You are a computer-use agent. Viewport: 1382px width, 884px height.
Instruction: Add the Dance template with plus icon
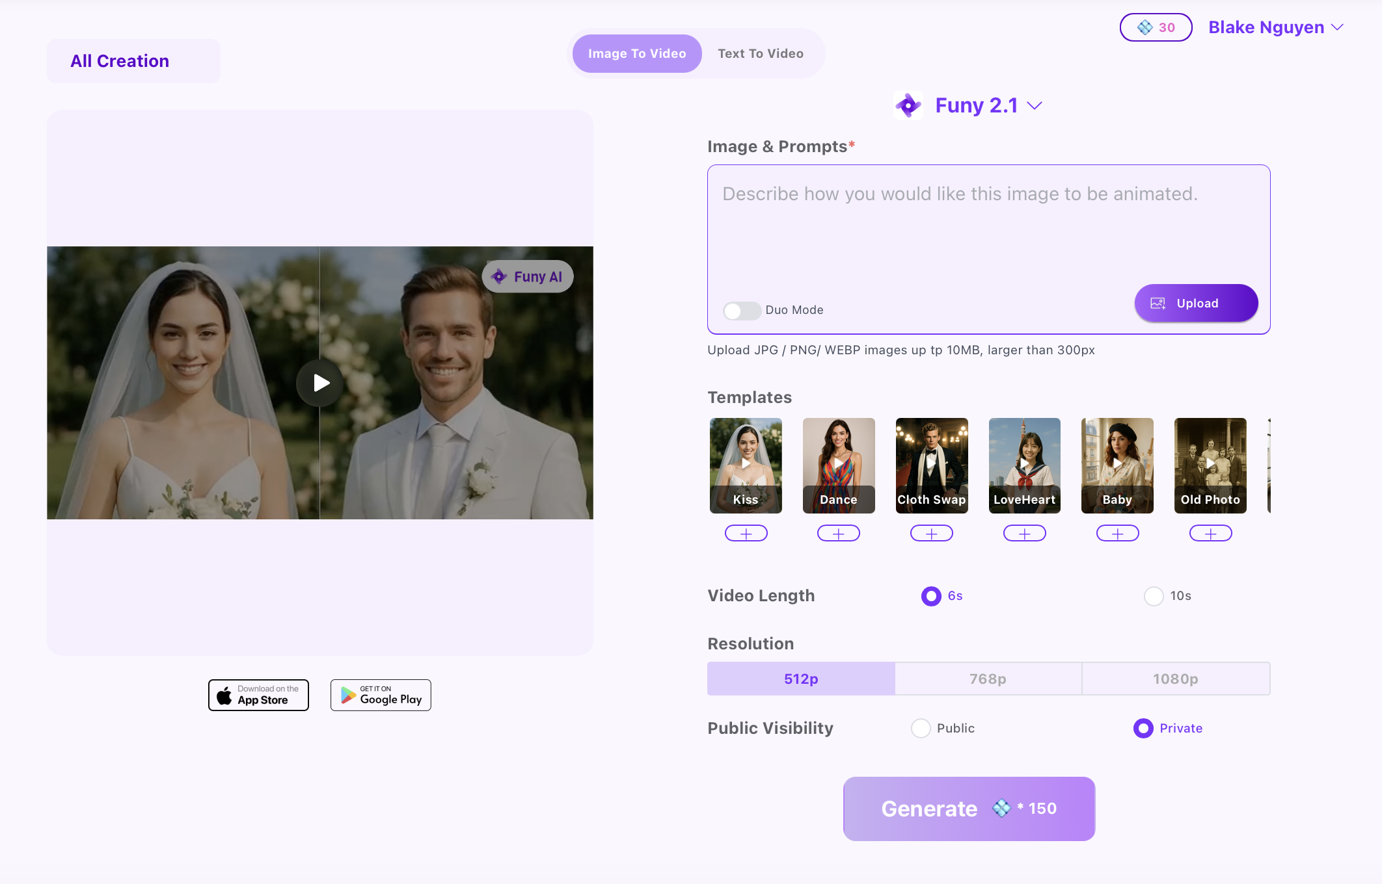pos(838,534)
